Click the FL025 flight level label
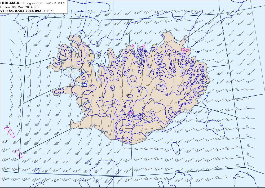The image size is (265, 188). point(59,3)
